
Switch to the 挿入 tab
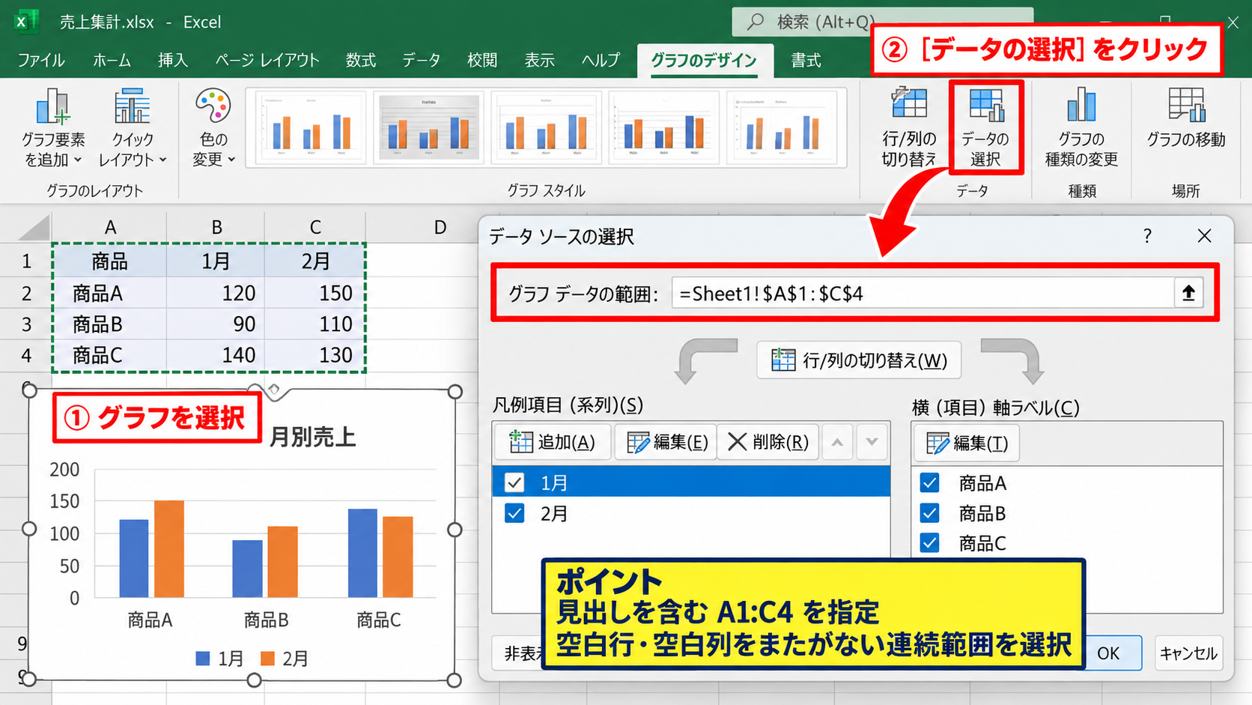point(173,60)
